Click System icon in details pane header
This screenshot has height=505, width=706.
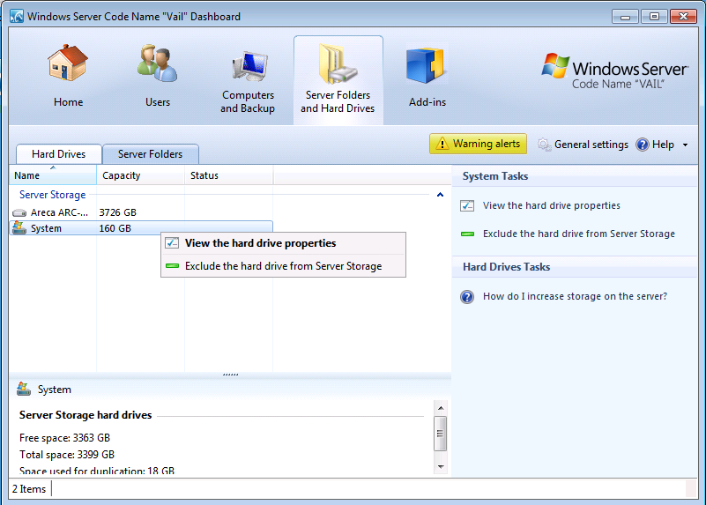click(x=24, y=389)
